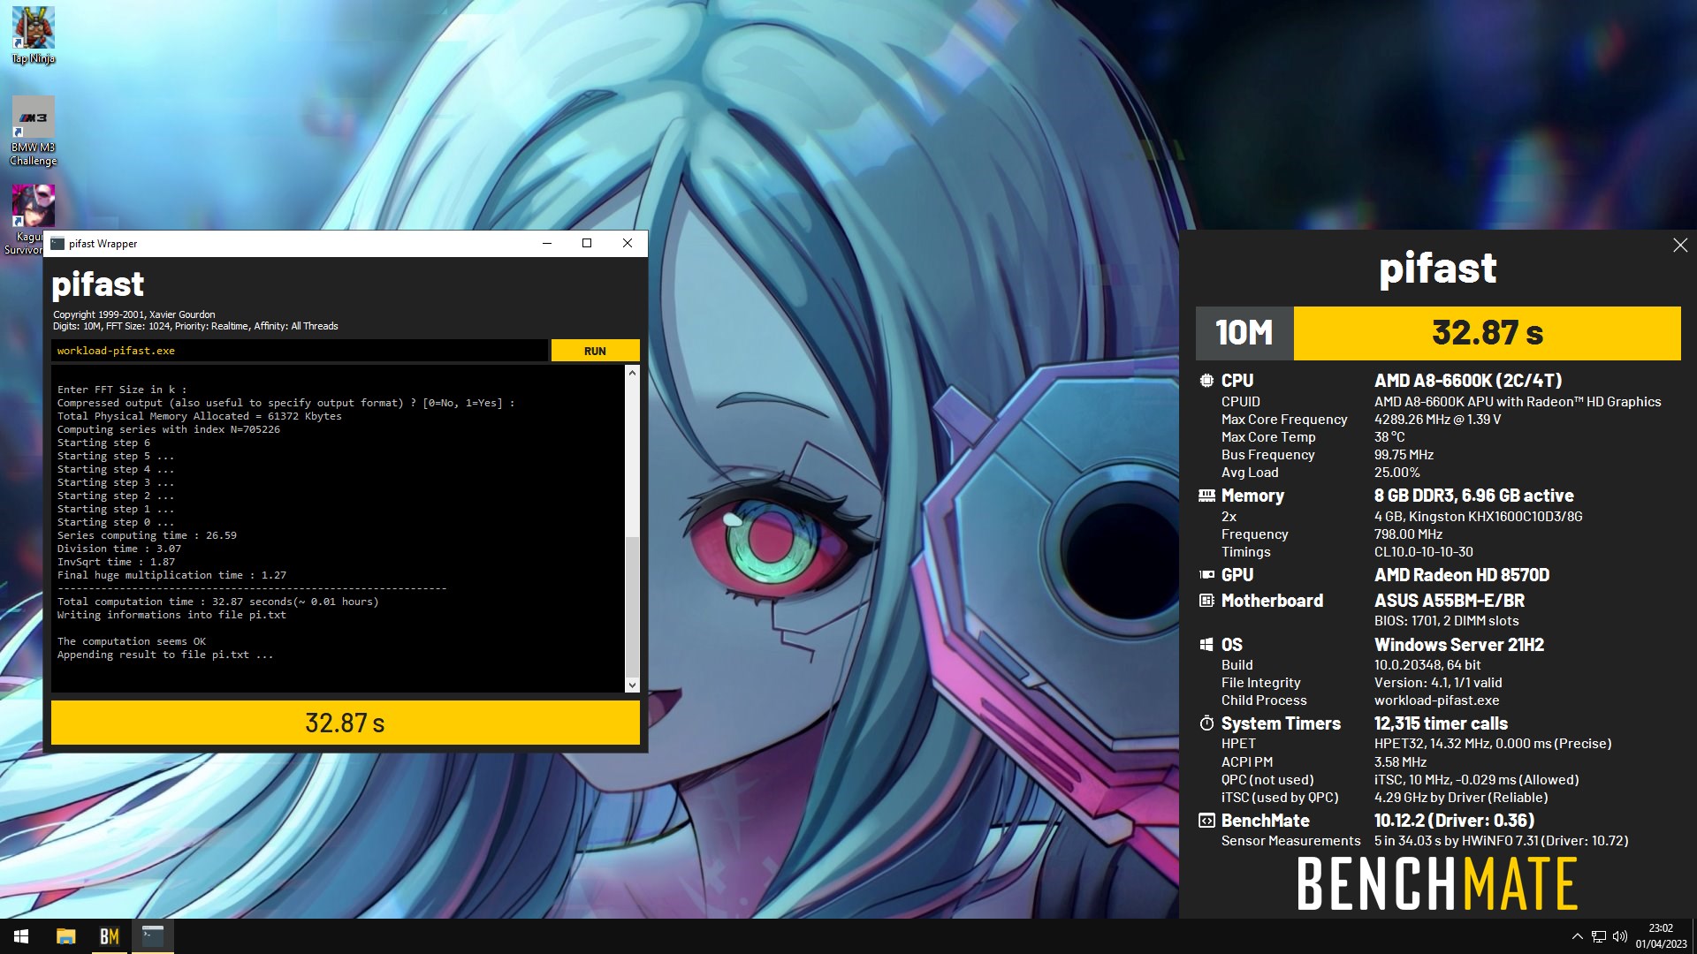1697x954 pixels.
Task: Open the BMW M3 Challenge desktop shortcut
Action: pyautogui.click(x=34, y=131)
